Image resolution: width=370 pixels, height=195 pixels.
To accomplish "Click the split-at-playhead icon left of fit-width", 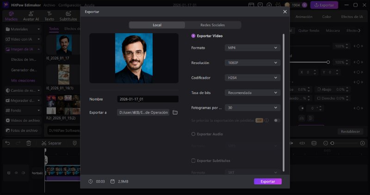I will pos(302,143).
